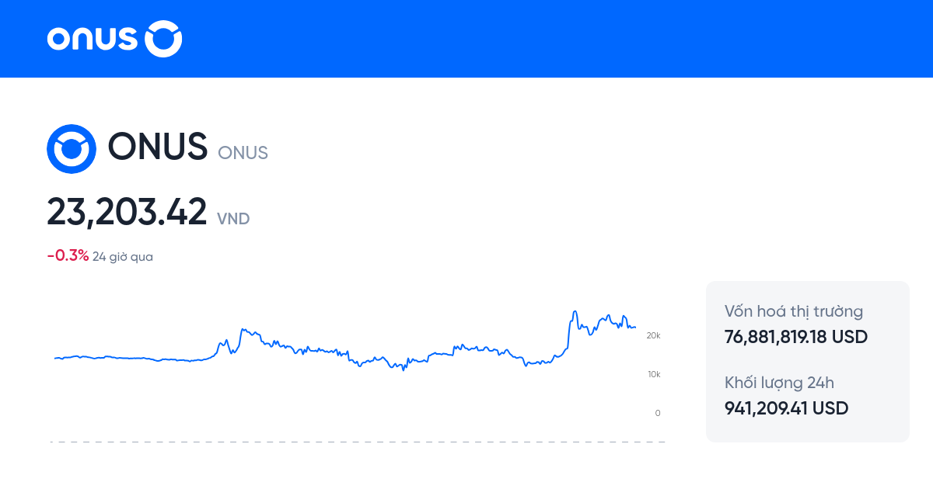Screen dimensions: 933x489
Task: Click the 0 chart axis label
Action: click(x=658, y=413)
